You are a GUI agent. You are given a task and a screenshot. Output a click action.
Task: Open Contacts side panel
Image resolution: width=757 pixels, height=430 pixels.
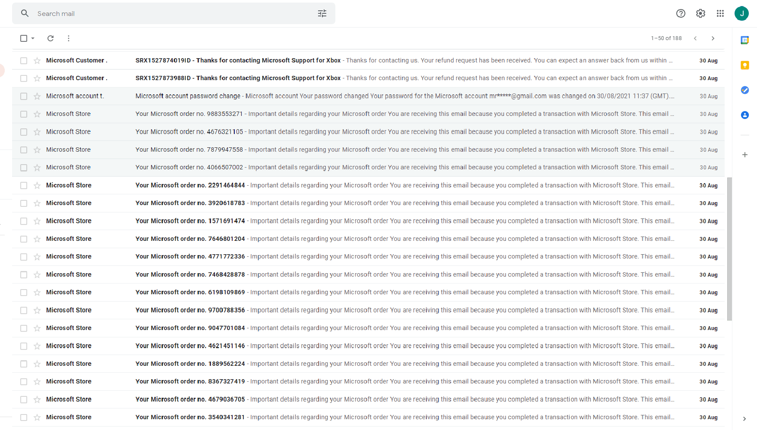(x=744, y=115)
